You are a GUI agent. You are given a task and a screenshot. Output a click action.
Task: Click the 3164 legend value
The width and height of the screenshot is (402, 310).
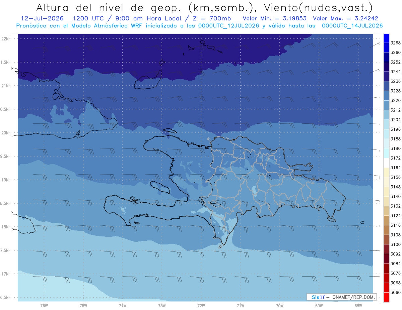396,168
